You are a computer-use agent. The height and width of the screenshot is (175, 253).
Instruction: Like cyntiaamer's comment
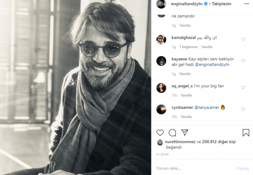(243, 109)
